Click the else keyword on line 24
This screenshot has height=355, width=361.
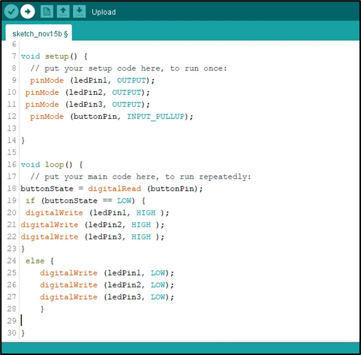coord(35,261)
